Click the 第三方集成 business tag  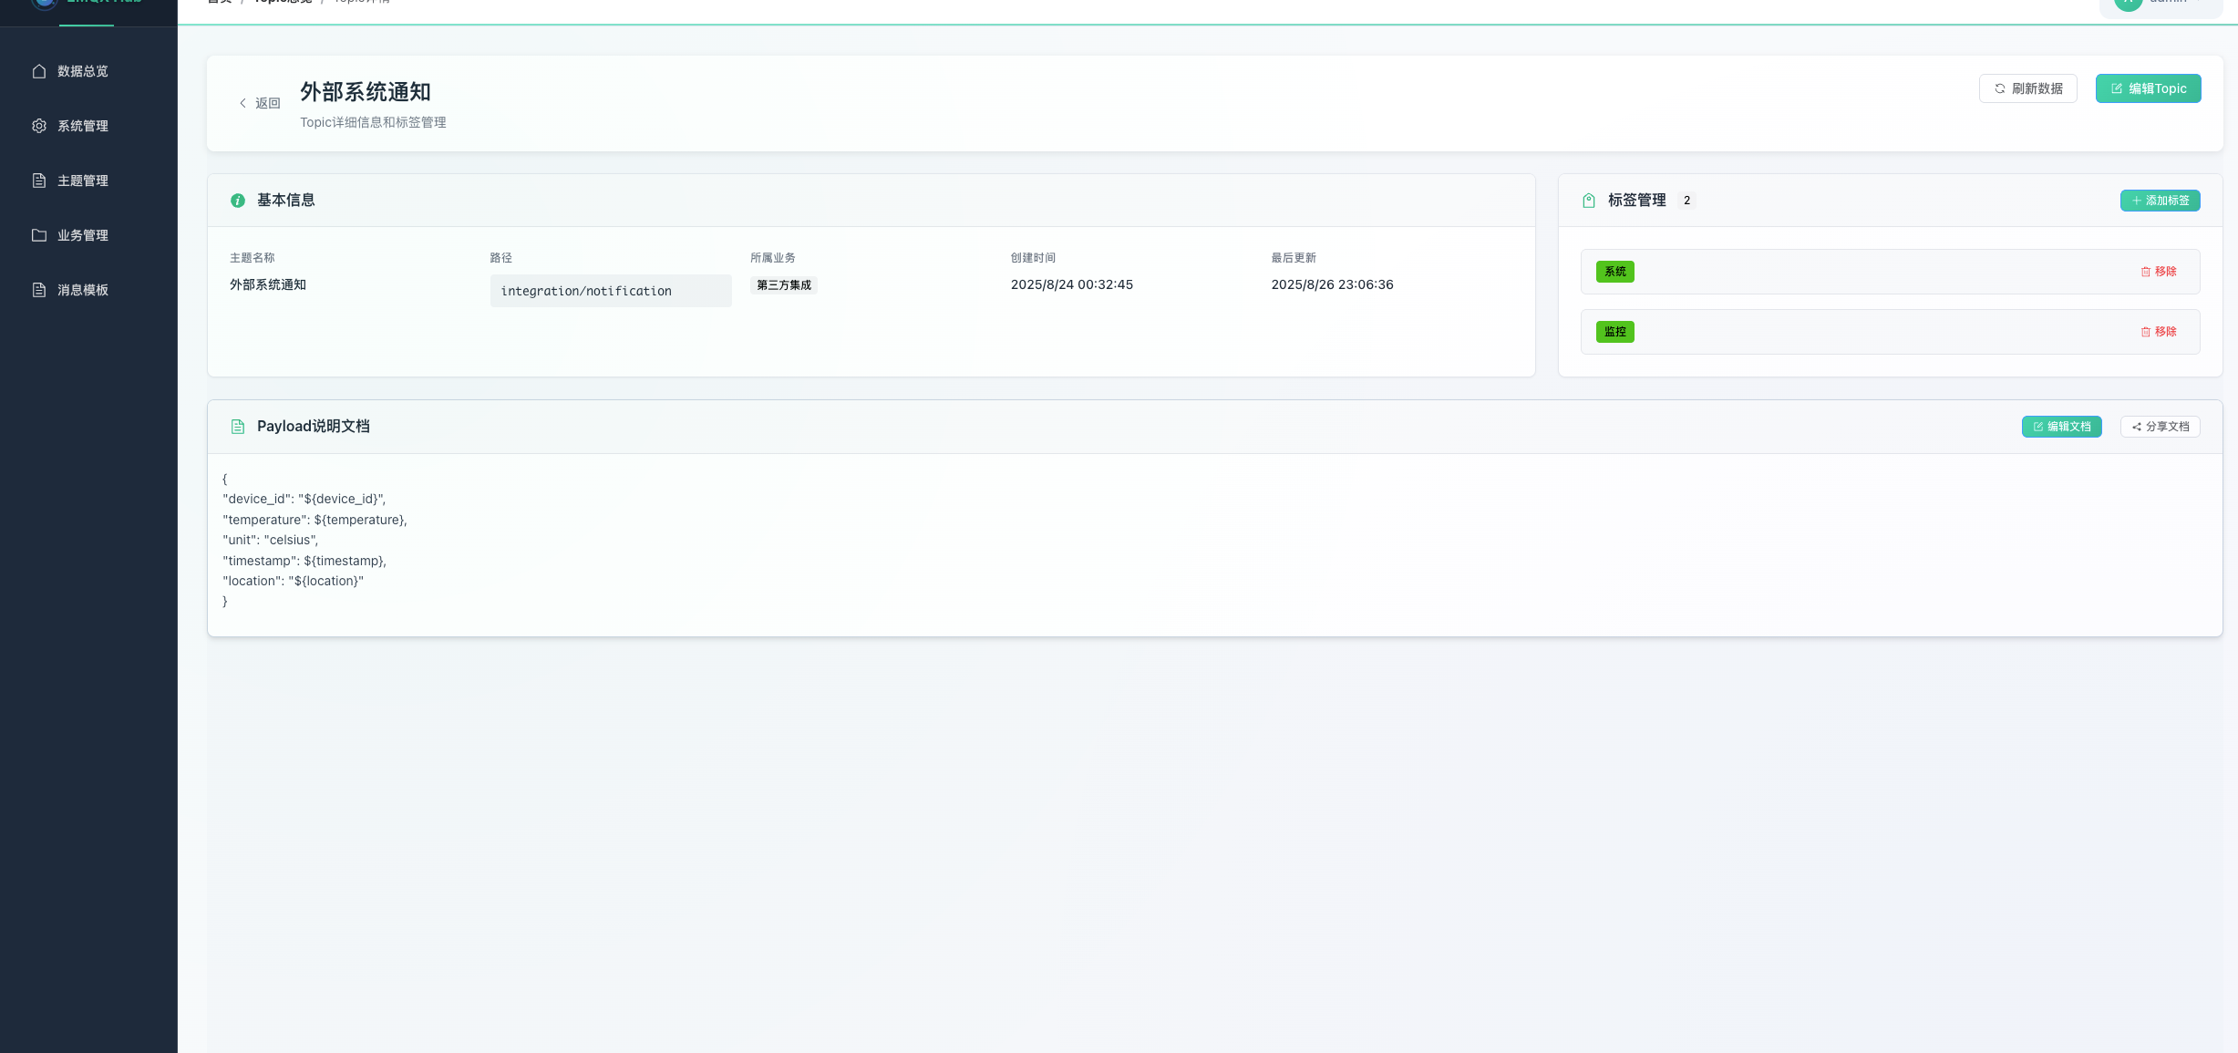point(783,285)
